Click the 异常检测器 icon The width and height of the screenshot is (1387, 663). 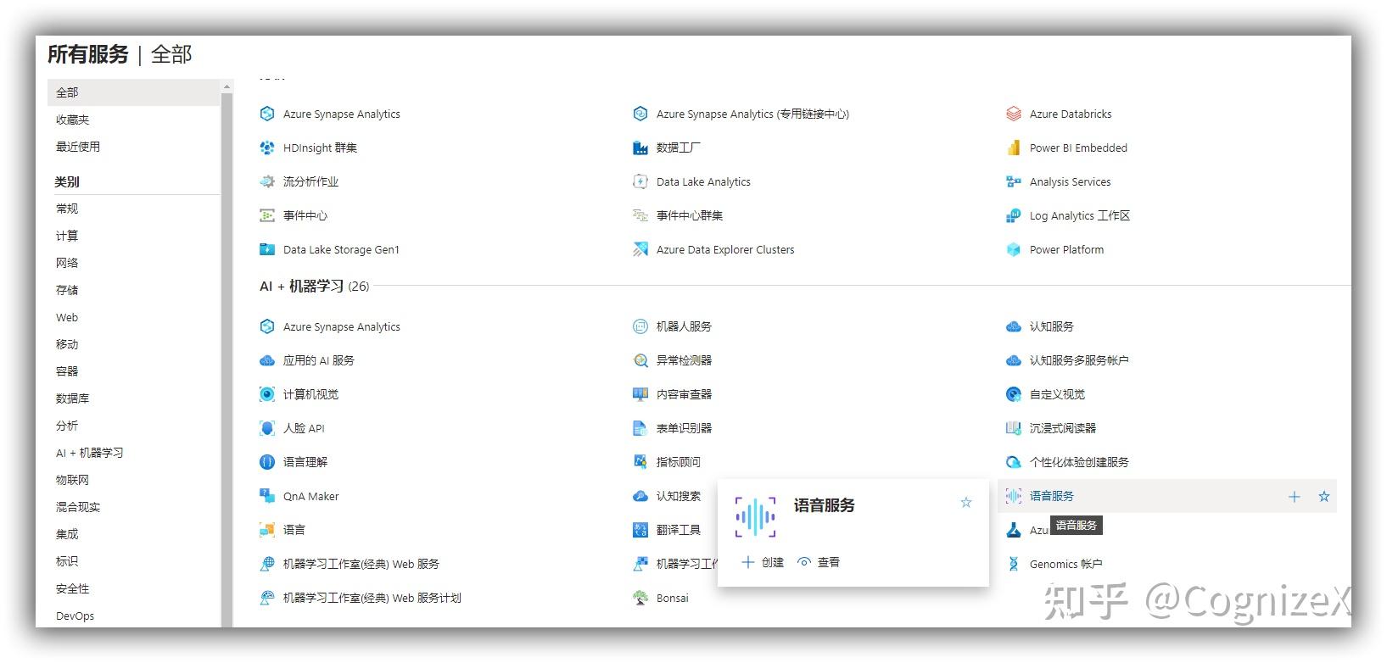(x=640, y=360)
